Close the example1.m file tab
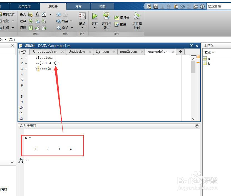Image resolution: width=231 pixels, height=196 pixels. click(x=173, y=52)
